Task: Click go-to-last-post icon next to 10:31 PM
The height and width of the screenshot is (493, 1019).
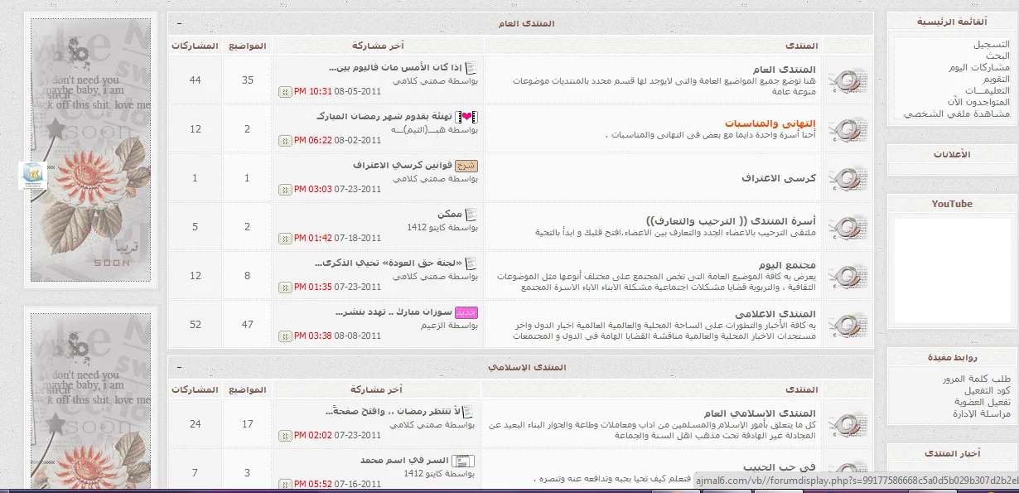Action: [x=285, y=91]
